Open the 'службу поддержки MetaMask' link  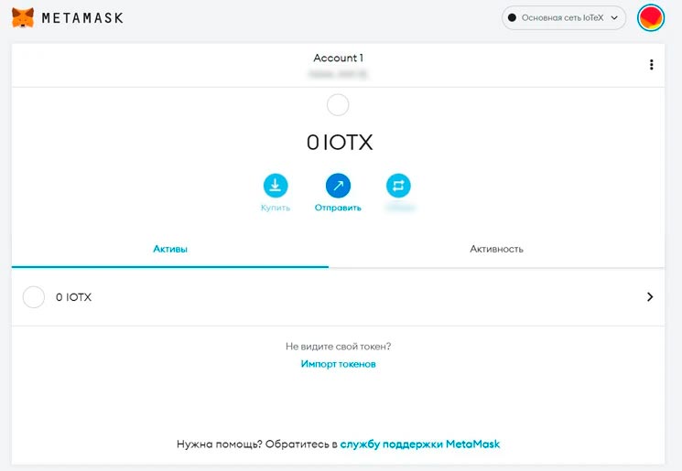pyautogui.click(x=420, y=444)
